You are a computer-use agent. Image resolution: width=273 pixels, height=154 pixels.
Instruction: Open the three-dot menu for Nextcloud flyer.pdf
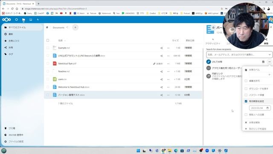point(168,64)
